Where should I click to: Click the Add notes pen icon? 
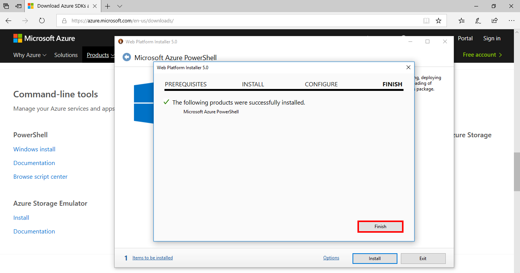(478, 21)
